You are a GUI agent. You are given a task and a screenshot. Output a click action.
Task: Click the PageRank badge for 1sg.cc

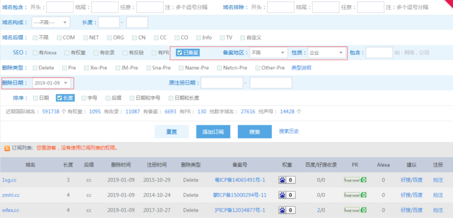(355, 180)
